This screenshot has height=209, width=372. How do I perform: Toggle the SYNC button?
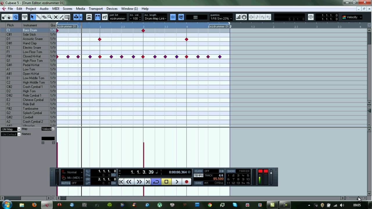(x=198, y=183)
